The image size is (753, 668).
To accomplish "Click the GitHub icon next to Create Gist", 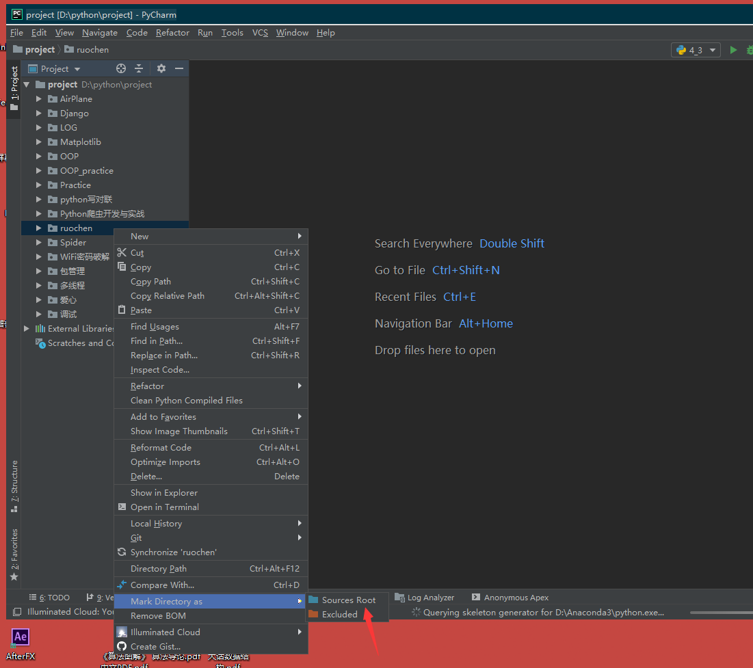I will [122, 646].
